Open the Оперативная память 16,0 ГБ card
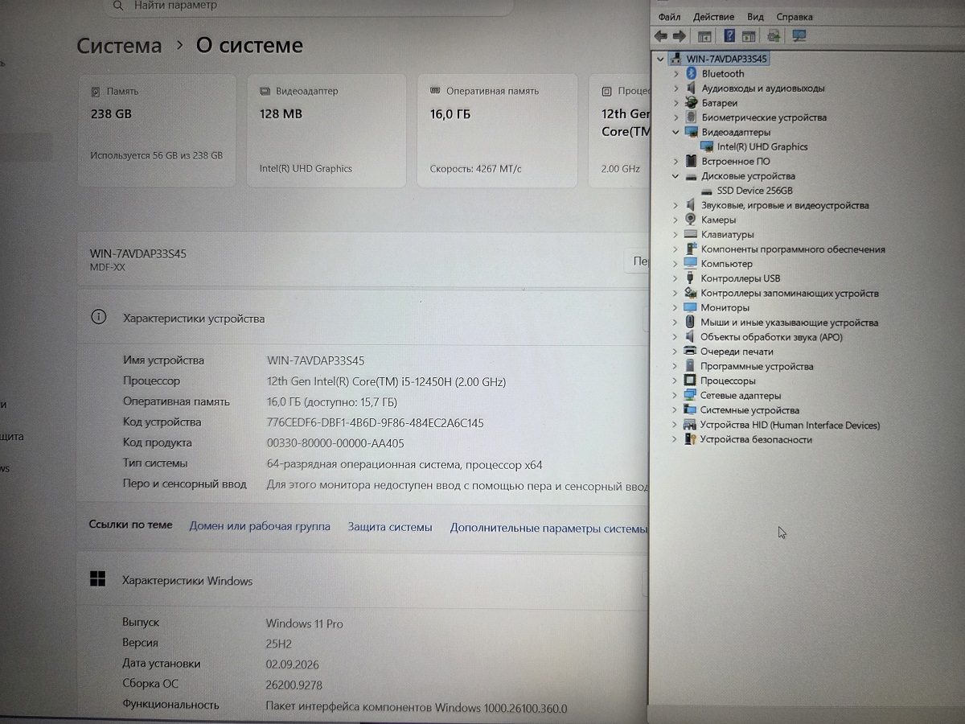This screenshot has height=724, width=965. click(497, 131)
